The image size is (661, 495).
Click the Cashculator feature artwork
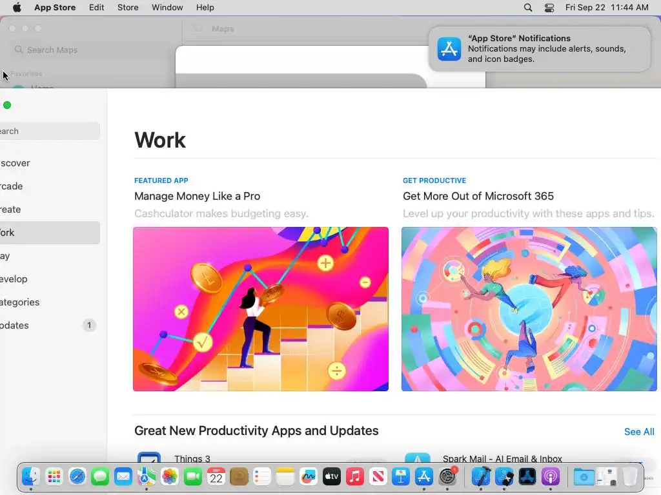click(261, 309)
